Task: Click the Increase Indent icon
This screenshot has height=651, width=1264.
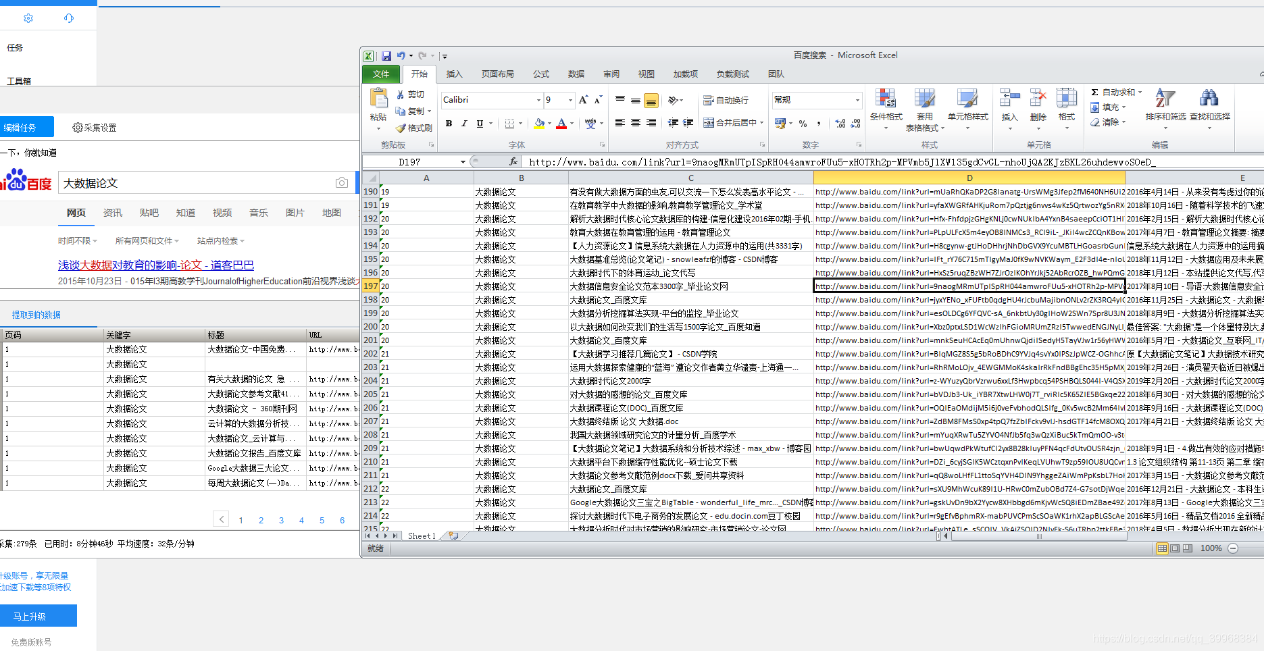Action: (x=688, y=123)
